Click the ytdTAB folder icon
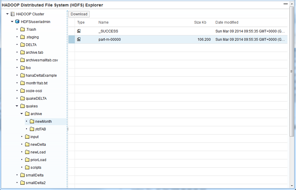 pyautogui.click(x=32, y=129)
